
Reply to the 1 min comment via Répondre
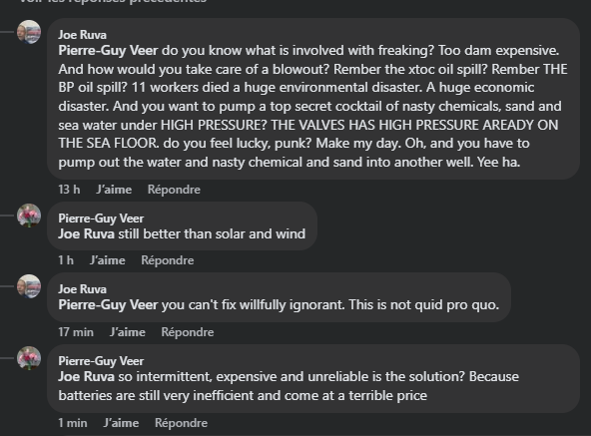pyautogui.click(x=181, y=423)
